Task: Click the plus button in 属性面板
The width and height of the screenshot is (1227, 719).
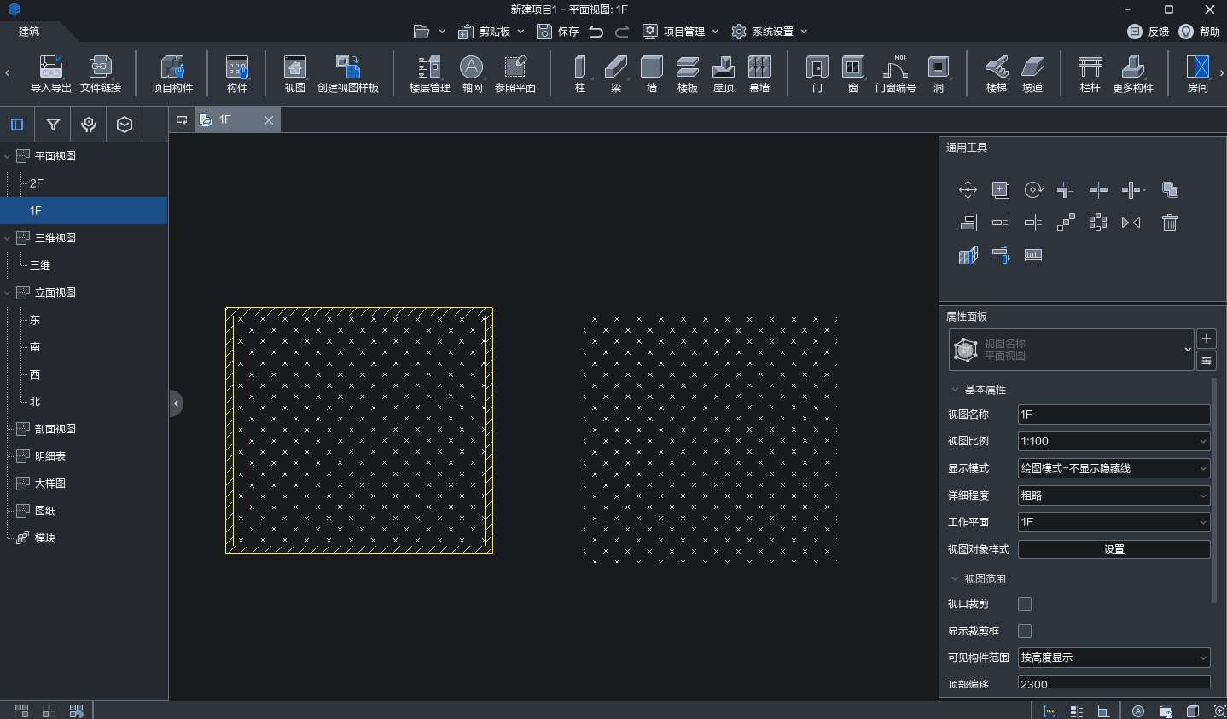Action: (x=1207, y=339)
